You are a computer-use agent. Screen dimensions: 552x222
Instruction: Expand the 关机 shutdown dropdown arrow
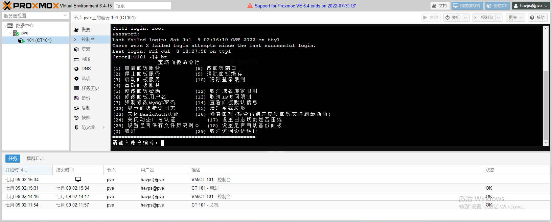[x=466, y=18]
